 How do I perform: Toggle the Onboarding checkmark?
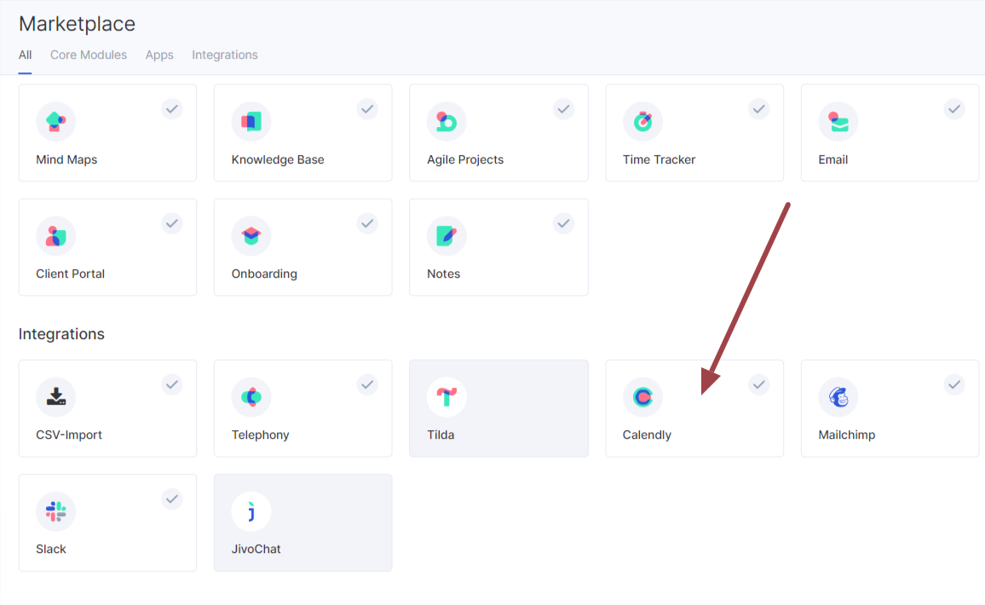[x=367, y=223]
